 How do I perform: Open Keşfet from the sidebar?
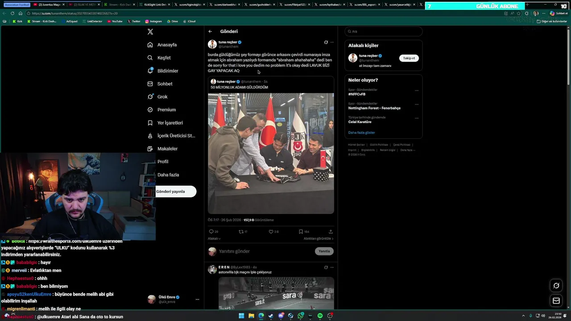[159, 58]
